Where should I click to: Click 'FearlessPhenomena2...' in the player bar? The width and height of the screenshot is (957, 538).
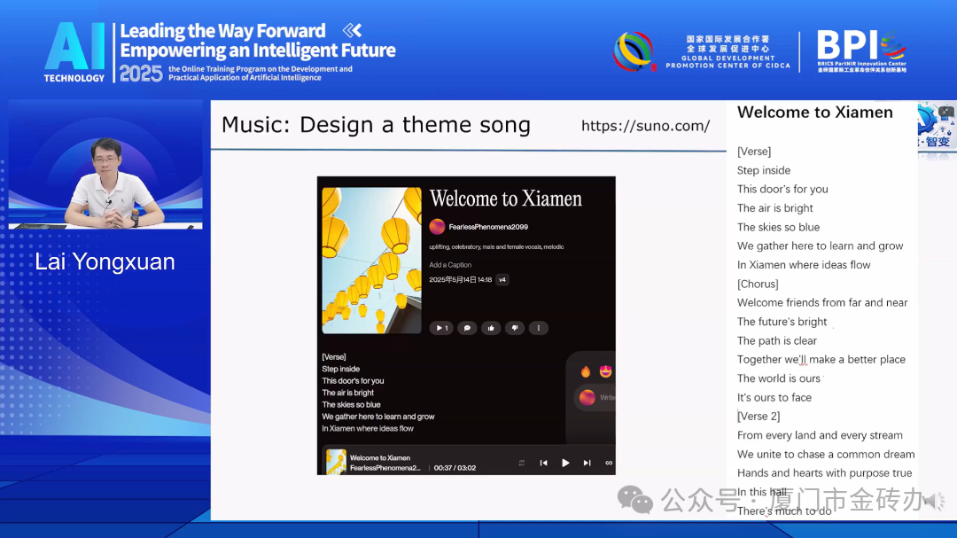point(385,468)
